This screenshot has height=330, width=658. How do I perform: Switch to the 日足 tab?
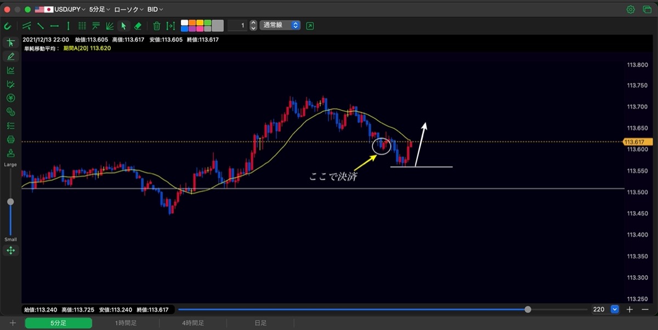[260, 323]
